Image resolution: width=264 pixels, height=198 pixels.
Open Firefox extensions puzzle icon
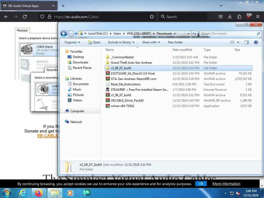point(239,16)
